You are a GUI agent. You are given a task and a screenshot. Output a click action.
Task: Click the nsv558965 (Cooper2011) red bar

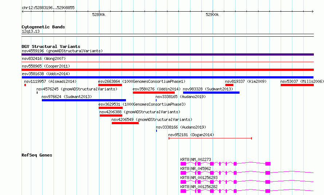[x=167, y=70]
